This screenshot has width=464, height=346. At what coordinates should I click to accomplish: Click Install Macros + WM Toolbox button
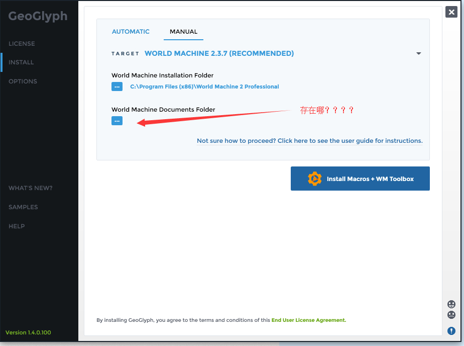(x=360, y=179)
